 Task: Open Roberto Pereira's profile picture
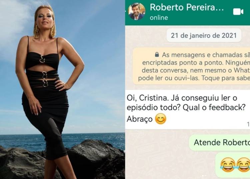[x=137, y=11]
